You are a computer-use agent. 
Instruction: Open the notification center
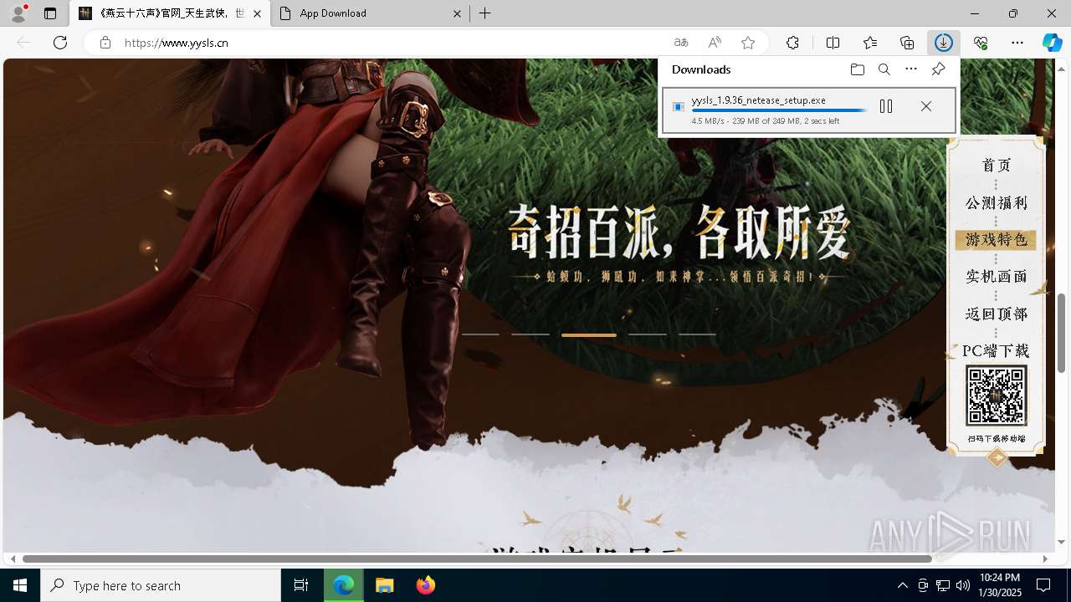1043,585
